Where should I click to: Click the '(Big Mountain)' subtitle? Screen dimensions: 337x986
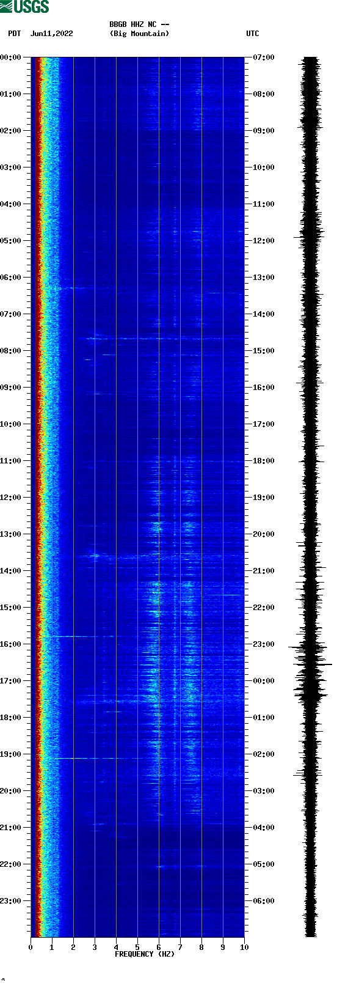(x=139, y=34)
